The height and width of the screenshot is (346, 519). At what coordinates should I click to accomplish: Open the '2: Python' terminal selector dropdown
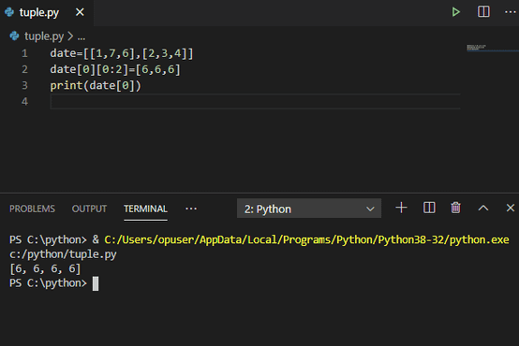click(309, 209)
